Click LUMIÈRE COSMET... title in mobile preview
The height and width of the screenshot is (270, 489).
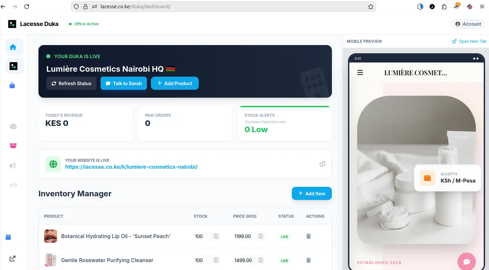point(415,73)
